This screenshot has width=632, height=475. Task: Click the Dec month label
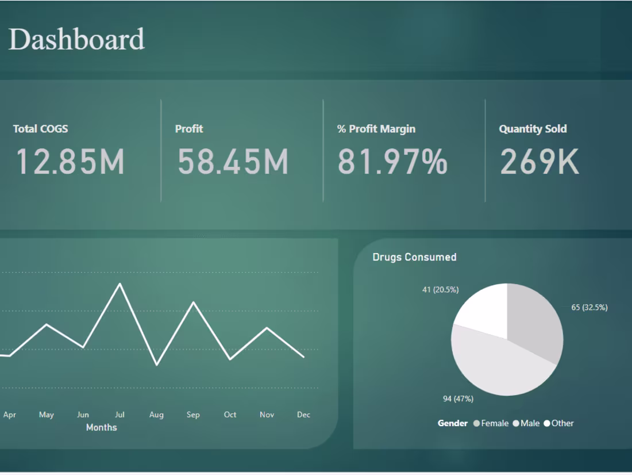[304, 414]
